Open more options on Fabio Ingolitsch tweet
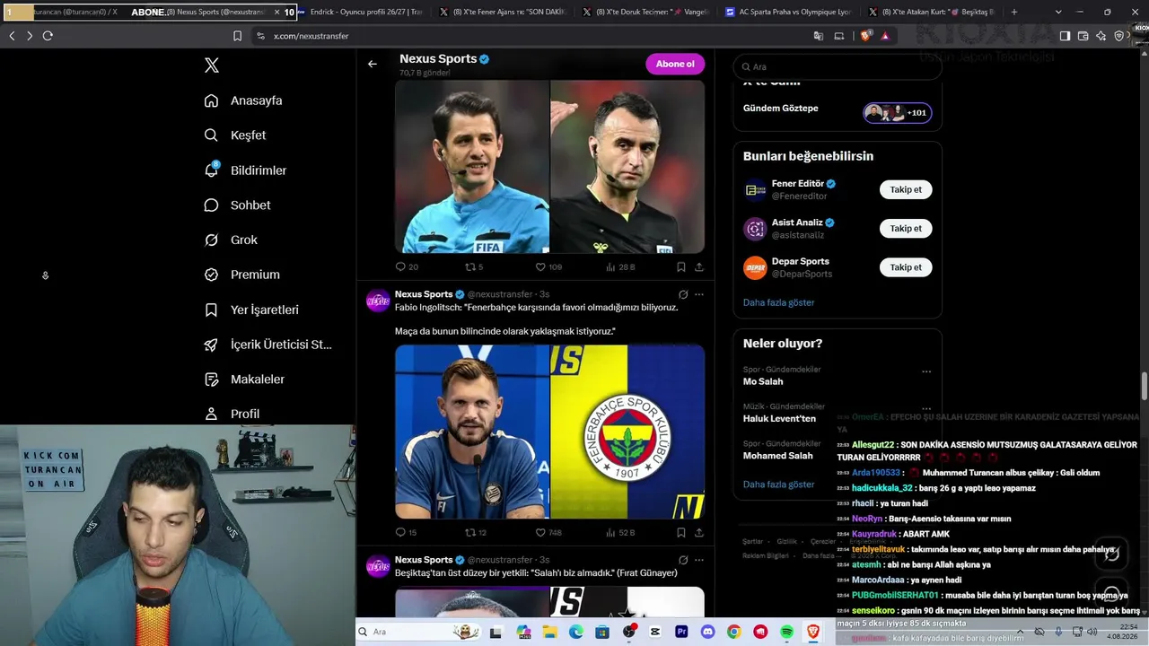This screenshot has height=646, width=1149. pyautogui.click(x=699, y=294)
